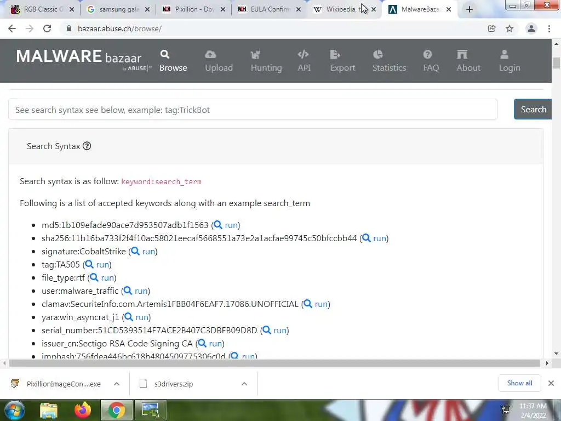
Task: Open Chrome three-dot menu
Action: pyautogui.click(x=549, y=29)
